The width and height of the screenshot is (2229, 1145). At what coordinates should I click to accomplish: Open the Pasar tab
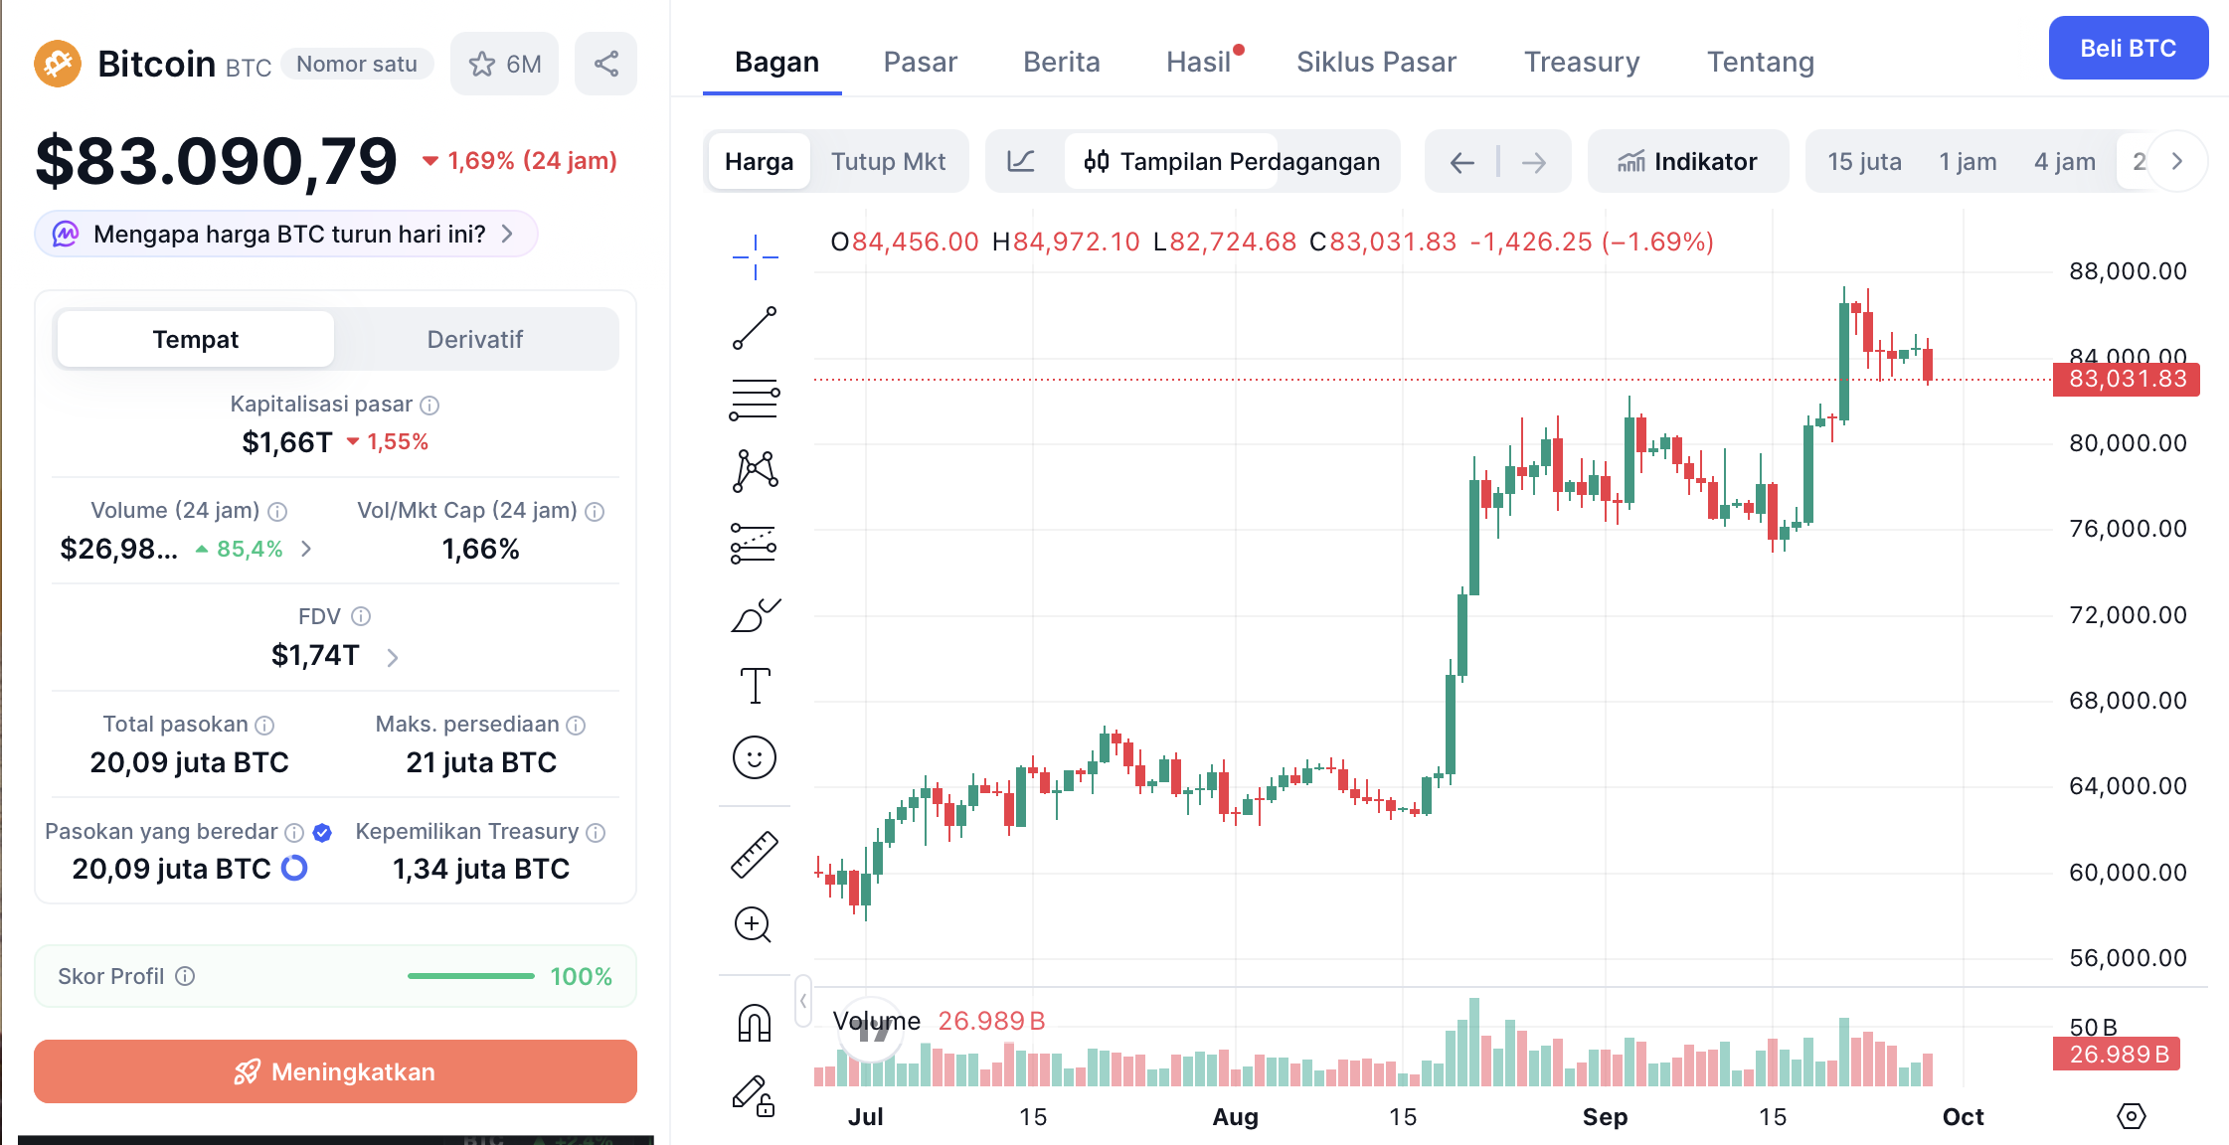pos(921,62)
